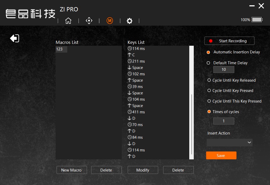
Task: Select the 411 ms delay entry
Action: click(x=136, y=112)
